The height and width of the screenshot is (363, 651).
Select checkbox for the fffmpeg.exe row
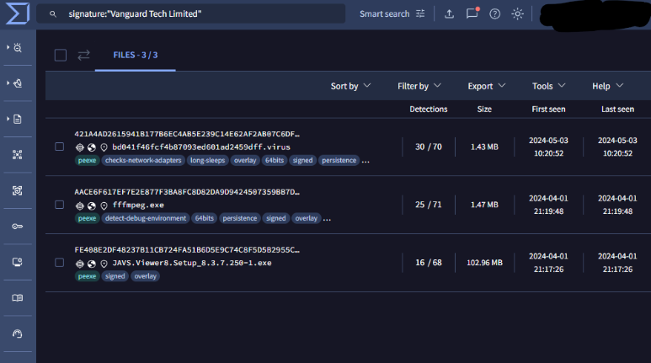(59, 205)
